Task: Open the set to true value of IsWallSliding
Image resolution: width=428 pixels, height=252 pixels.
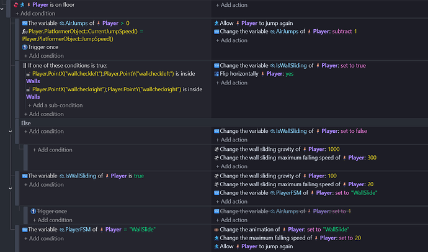Action: coord(353,66)
